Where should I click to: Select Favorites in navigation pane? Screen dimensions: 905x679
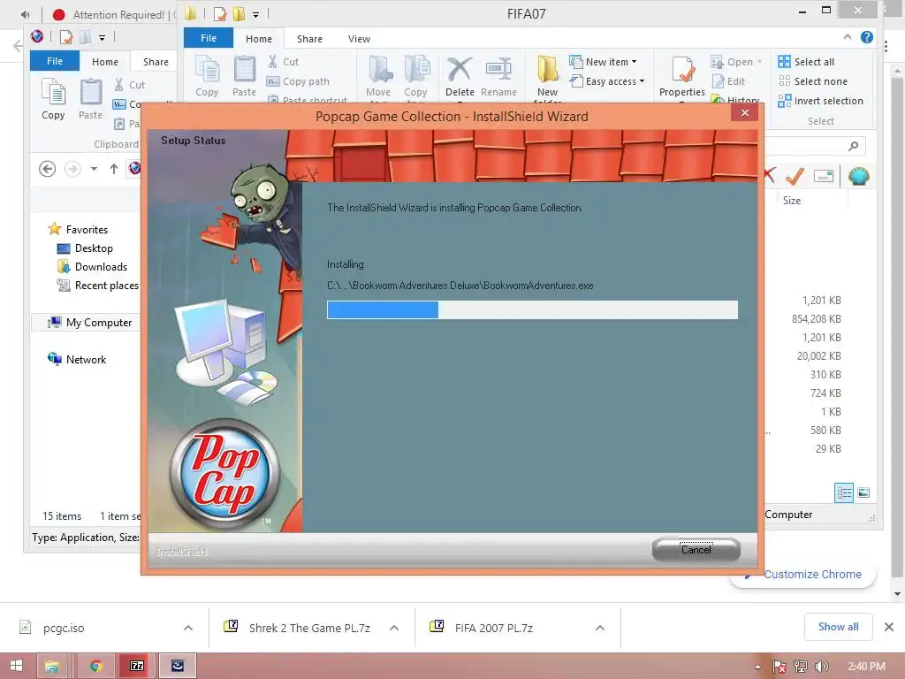78,229
